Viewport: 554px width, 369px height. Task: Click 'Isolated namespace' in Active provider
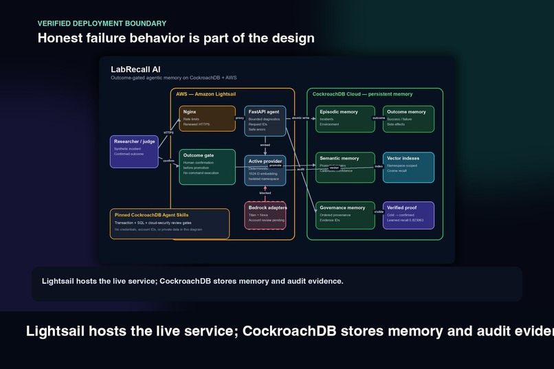[263, 179]
